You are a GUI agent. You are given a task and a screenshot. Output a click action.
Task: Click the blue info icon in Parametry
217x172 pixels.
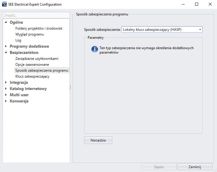point(95,49)
